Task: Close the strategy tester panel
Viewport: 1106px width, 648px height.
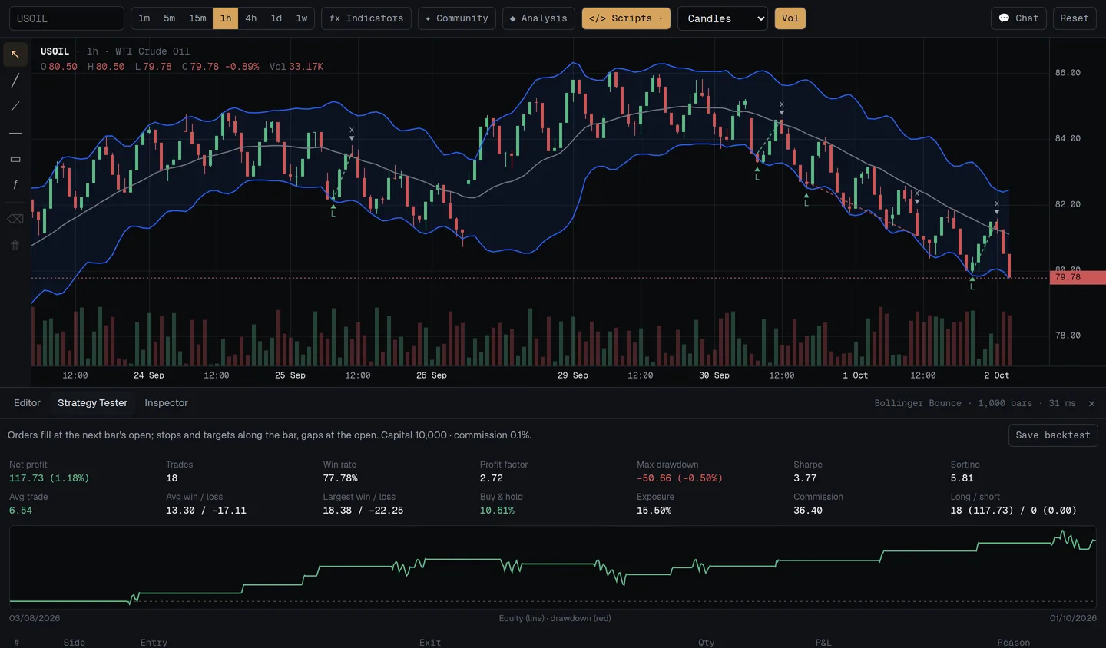Action: tap(1091, 403)
